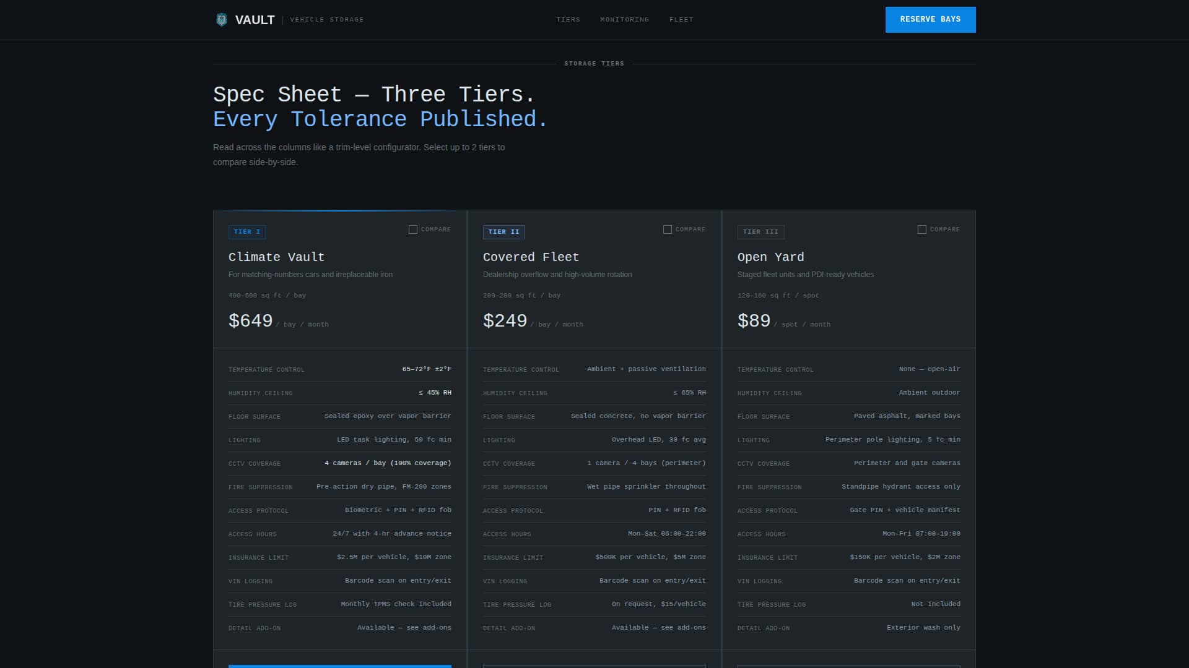Go to the FLEET nav link

tap(681, 19)
